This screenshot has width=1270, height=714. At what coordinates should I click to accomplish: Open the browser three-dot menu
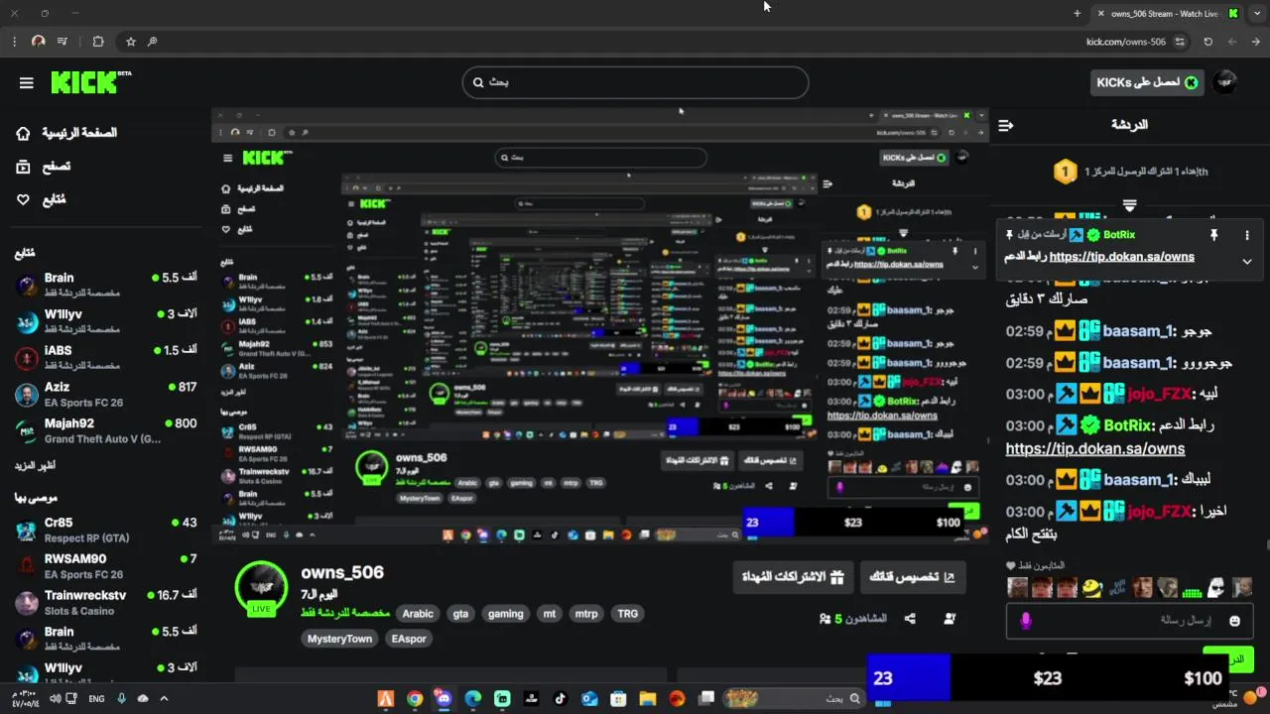tap(14, 42)
